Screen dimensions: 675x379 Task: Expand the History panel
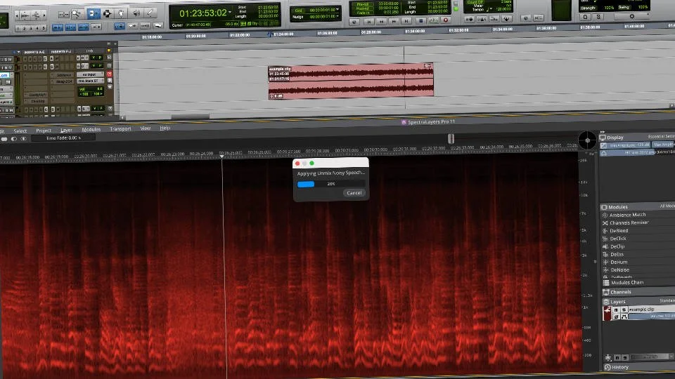pyautogui.click(x=638, y=367)
